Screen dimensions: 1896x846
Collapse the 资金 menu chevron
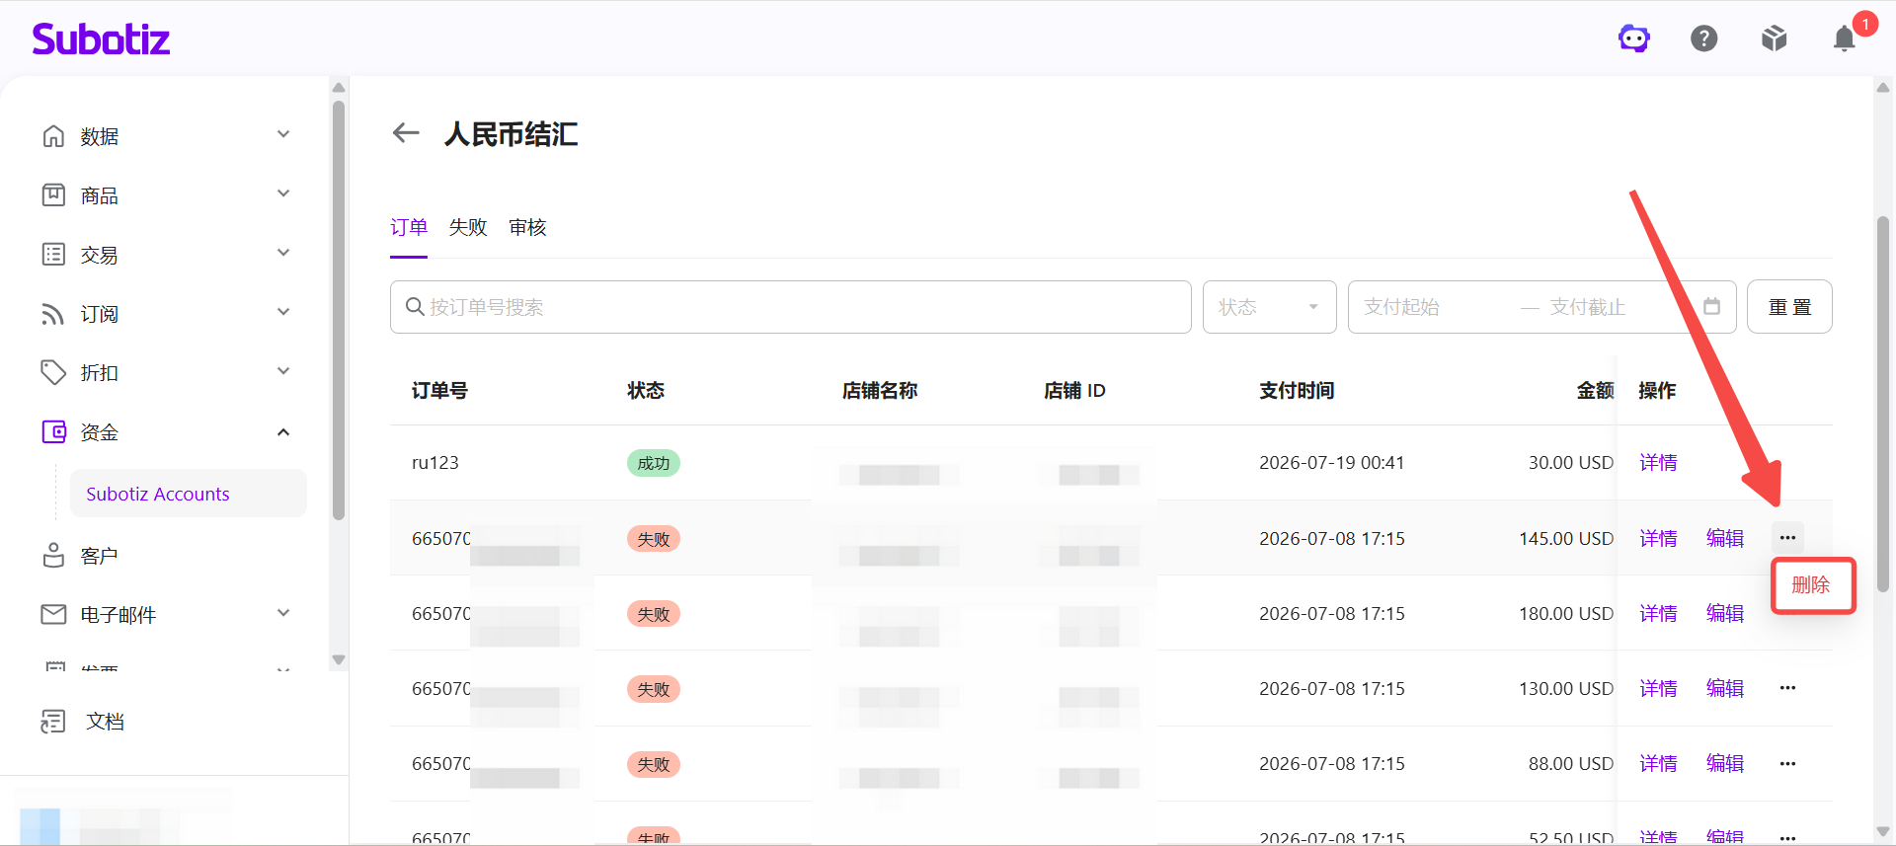point(283,431)
